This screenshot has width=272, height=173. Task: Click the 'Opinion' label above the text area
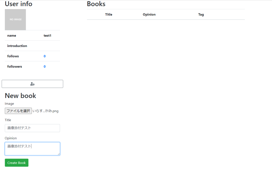(x=11, y=138)
